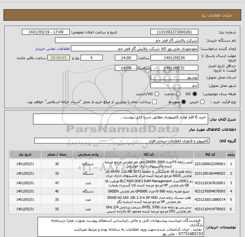Select the کالا/خدمت radio button
The image size is (245, 237).
click(157, 94)
